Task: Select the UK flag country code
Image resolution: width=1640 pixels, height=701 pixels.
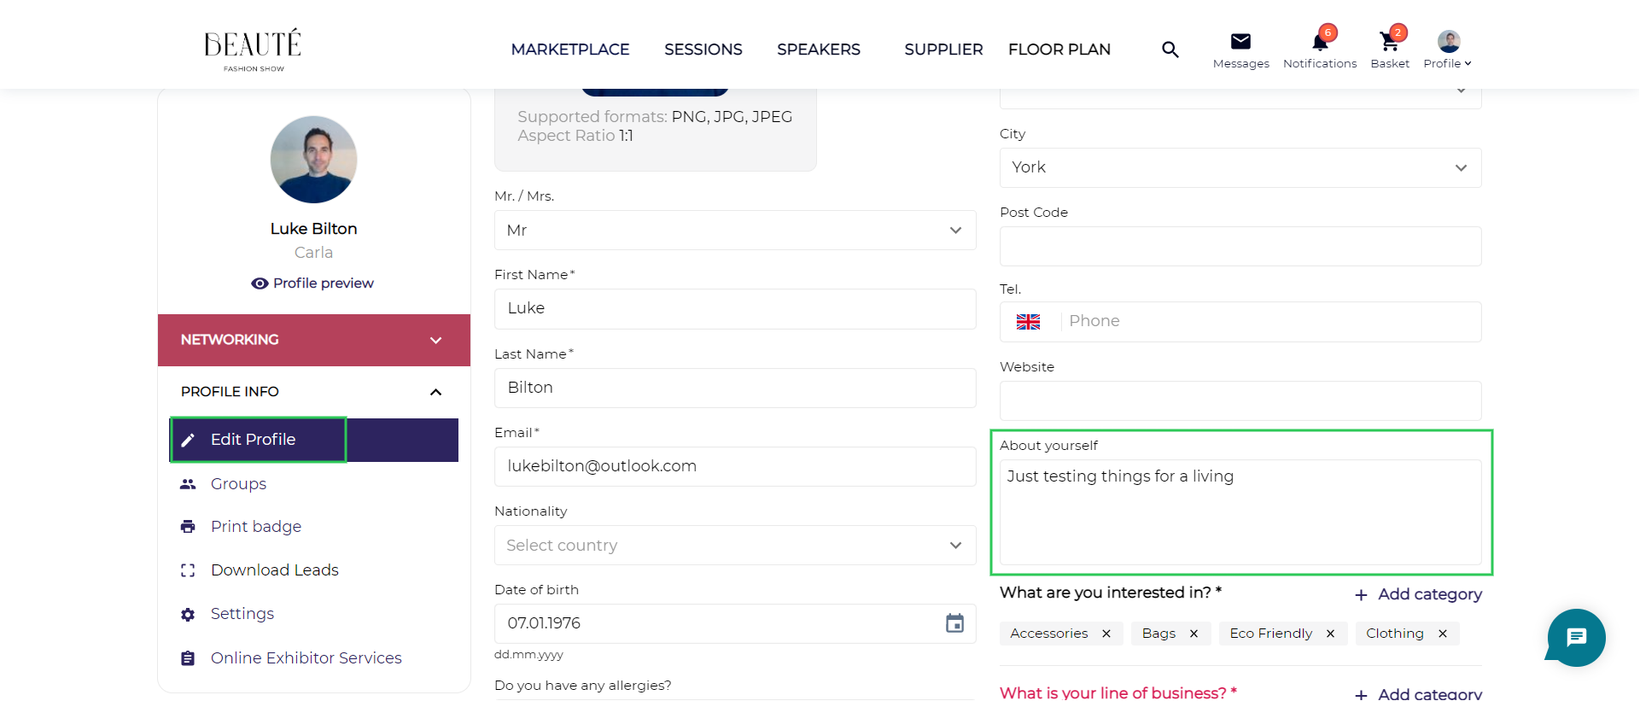Action: [x=1029, y=322]
